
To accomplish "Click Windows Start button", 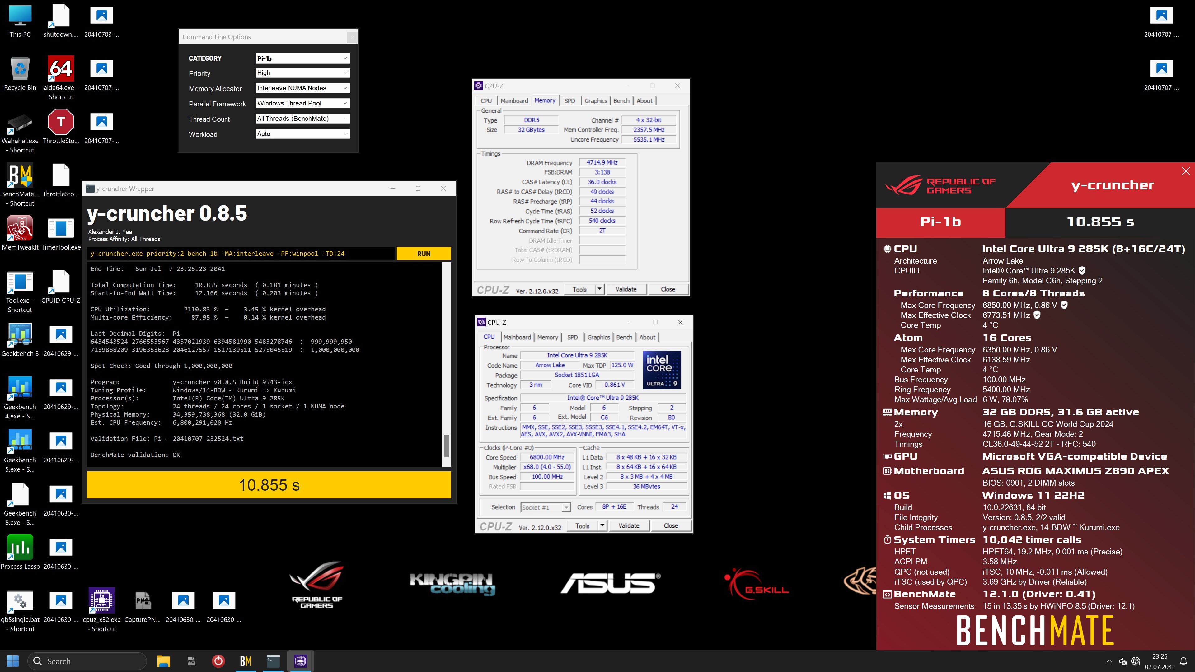I will pyautogui.click(x=13, y=661).
